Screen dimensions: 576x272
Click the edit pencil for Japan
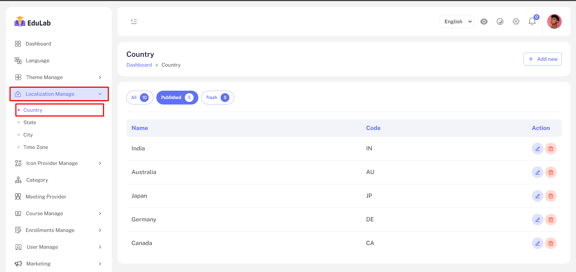click(537, 196)
